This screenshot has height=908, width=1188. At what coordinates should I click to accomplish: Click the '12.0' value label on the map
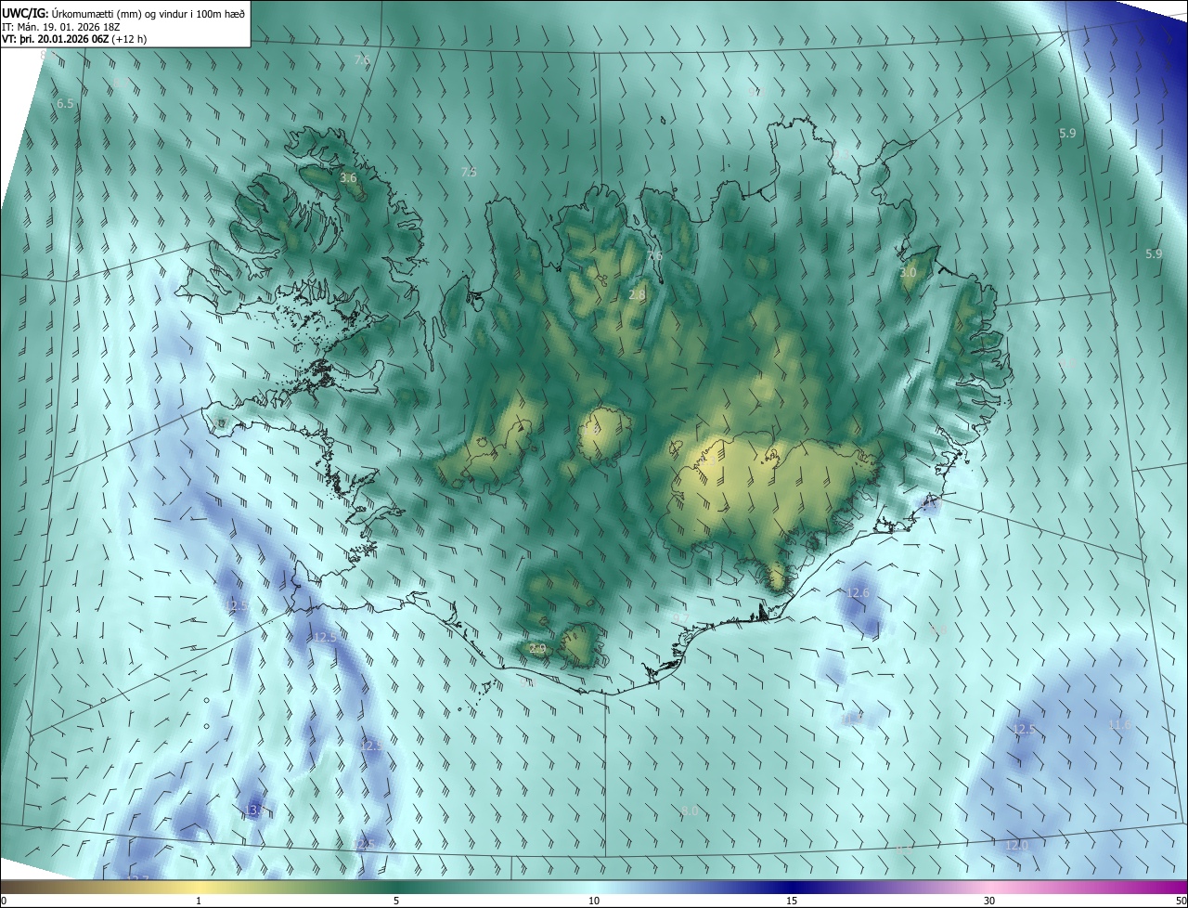(1016, 845)
